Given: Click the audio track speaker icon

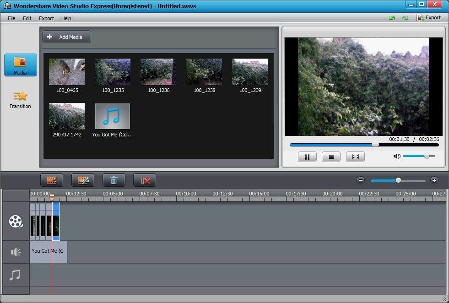Looking at the screenshot, I should click(16, 251).
